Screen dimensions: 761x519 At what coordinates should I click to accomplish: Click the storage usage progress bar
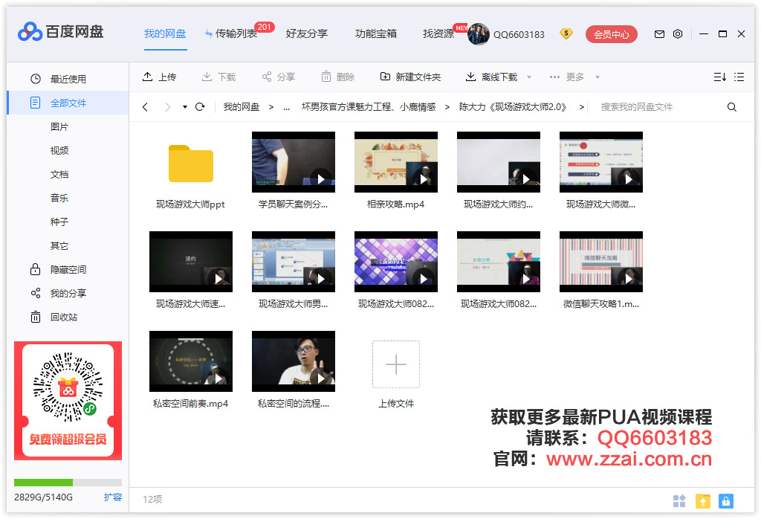click(x=68, y=483)
